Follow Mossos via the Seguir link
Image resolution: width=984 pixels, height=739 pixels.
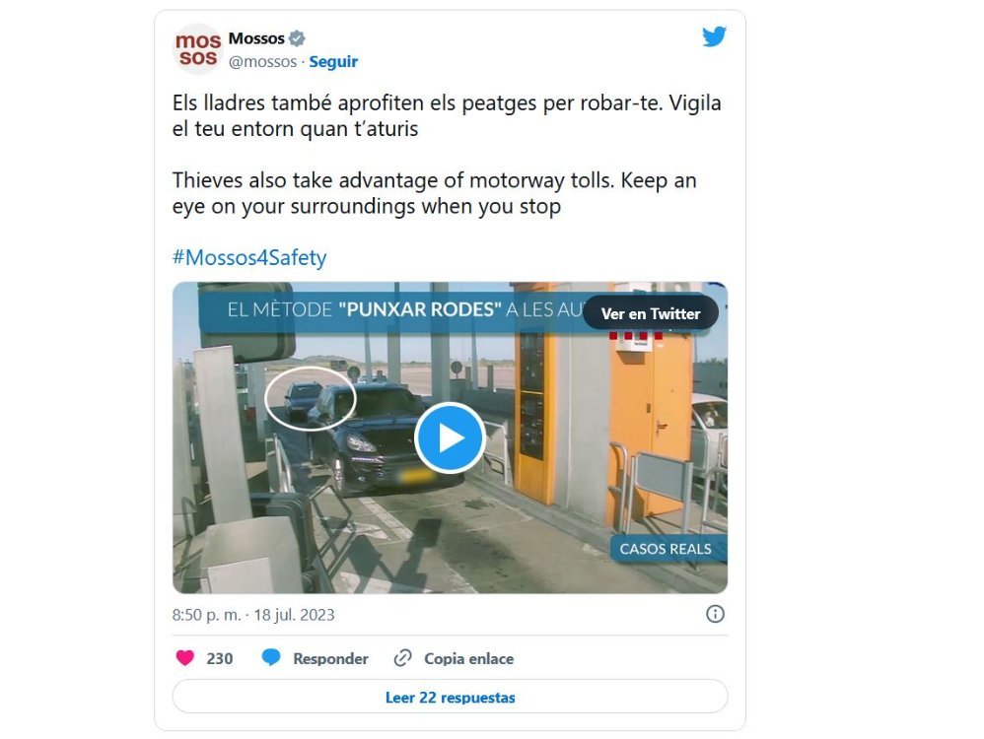(333, 61)
